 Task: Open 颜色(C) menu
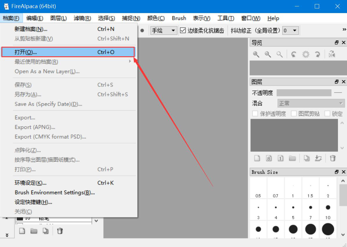point(156,18)
